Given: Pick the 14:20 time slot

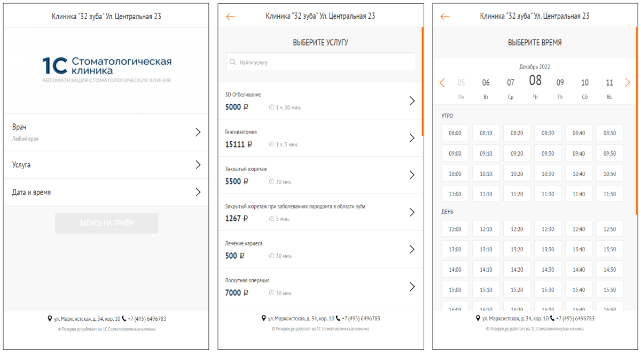Looking at the screenshot, I should pos(517,270).
